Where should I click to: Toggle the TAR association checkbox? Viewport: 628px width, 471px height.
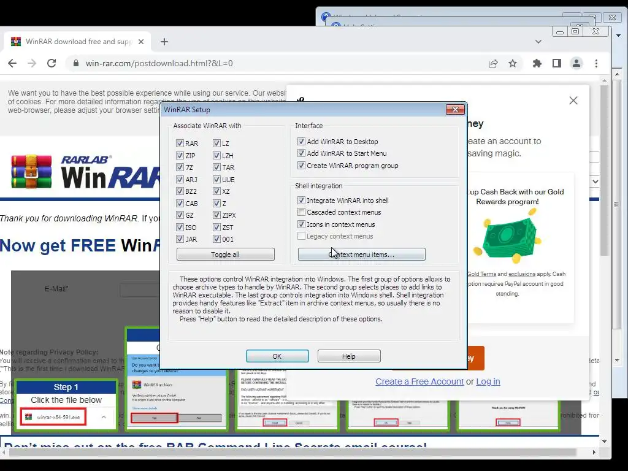(216, 167)
